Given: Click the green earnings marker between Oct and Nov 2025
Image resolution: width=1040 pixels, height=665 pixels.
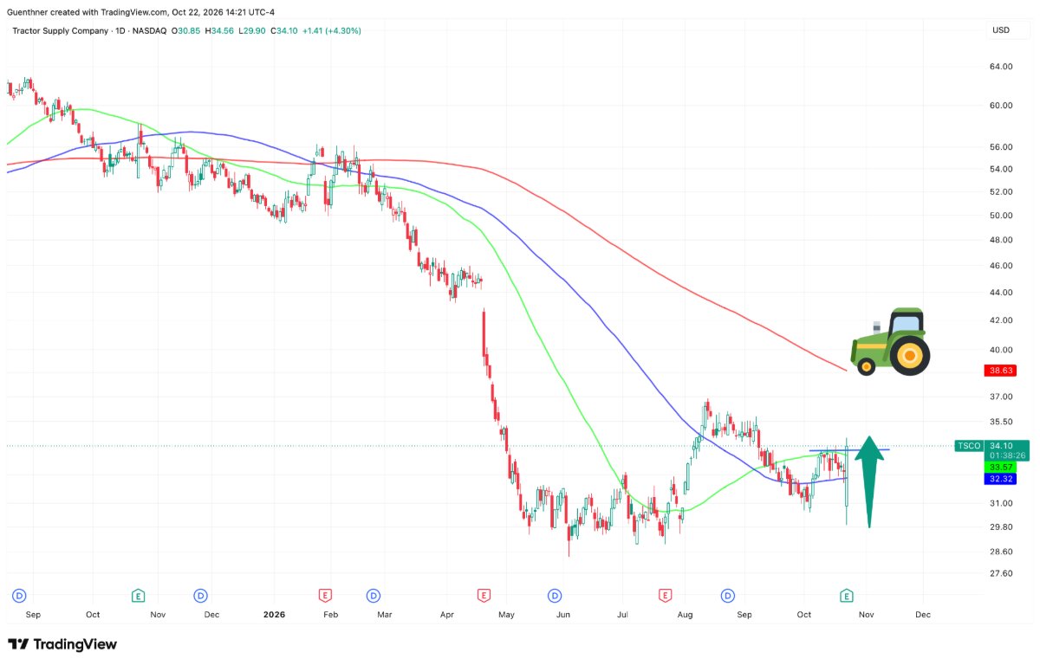Looking at the screenshot, I should pyautogui.click(x=138, y=595).
